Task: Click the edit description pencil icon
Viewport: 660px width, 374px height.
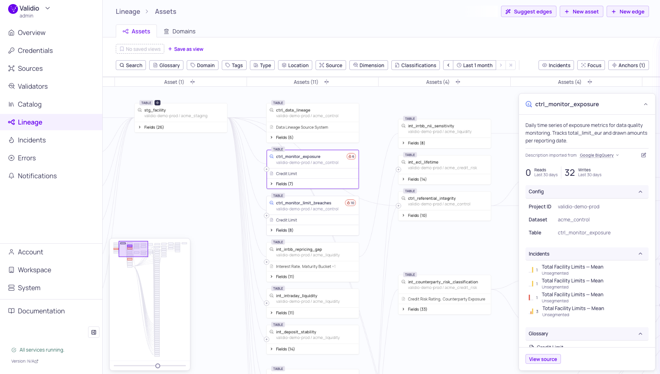Action: click(644, 155)
